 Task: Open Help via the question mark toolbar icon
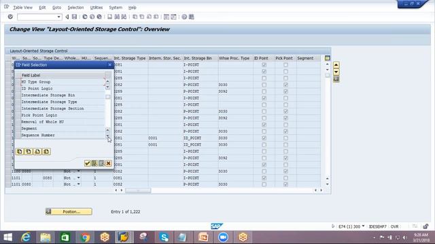(184, 17)
